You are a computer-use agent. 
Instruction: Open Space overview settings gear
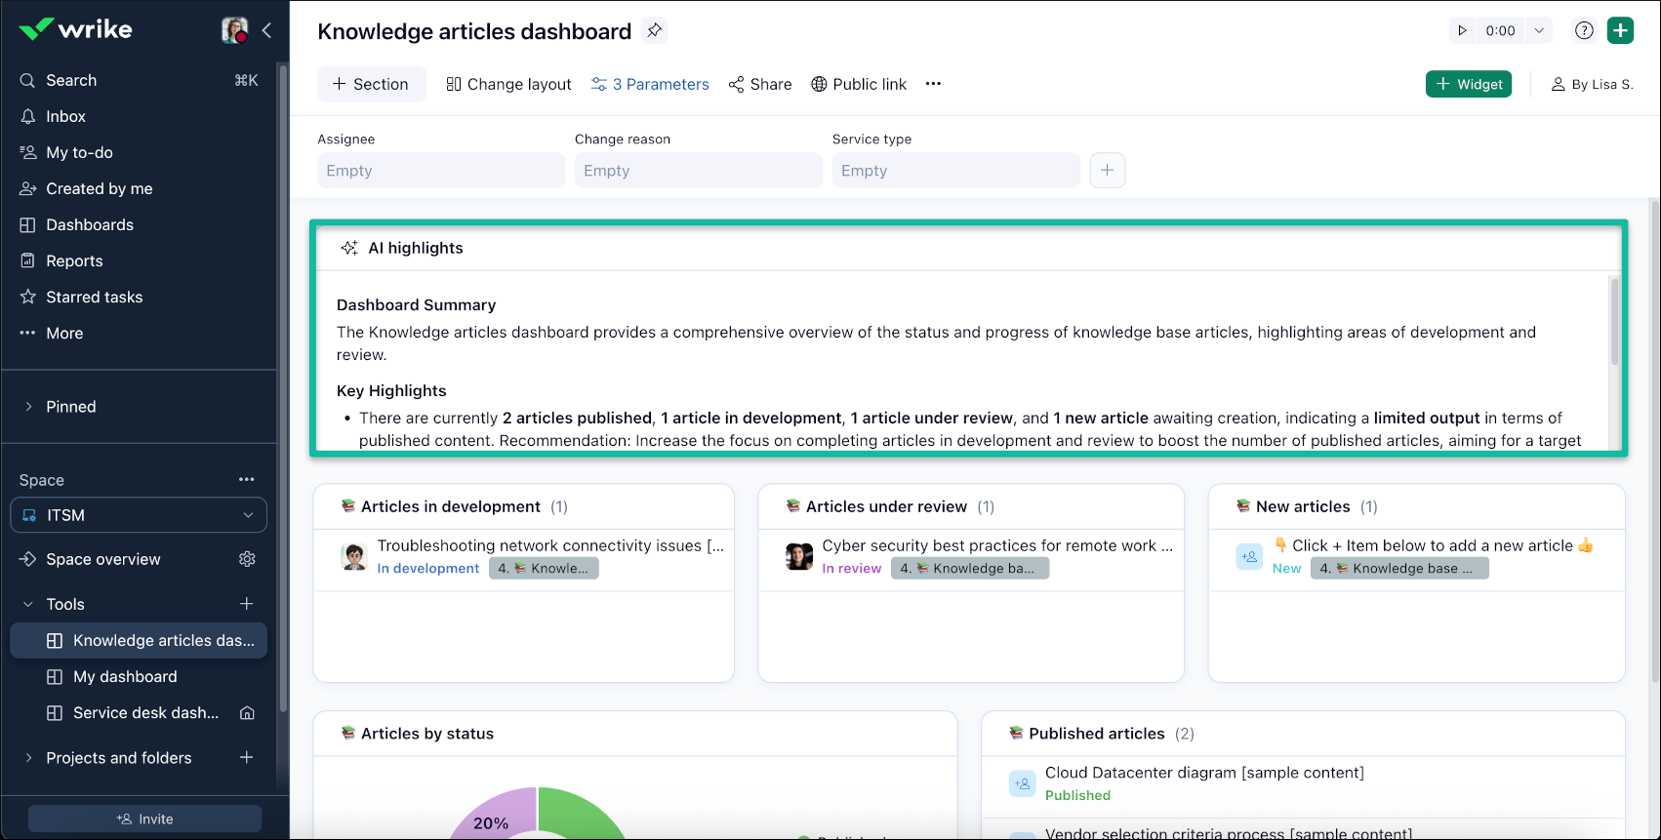click(x=247, y=559)
